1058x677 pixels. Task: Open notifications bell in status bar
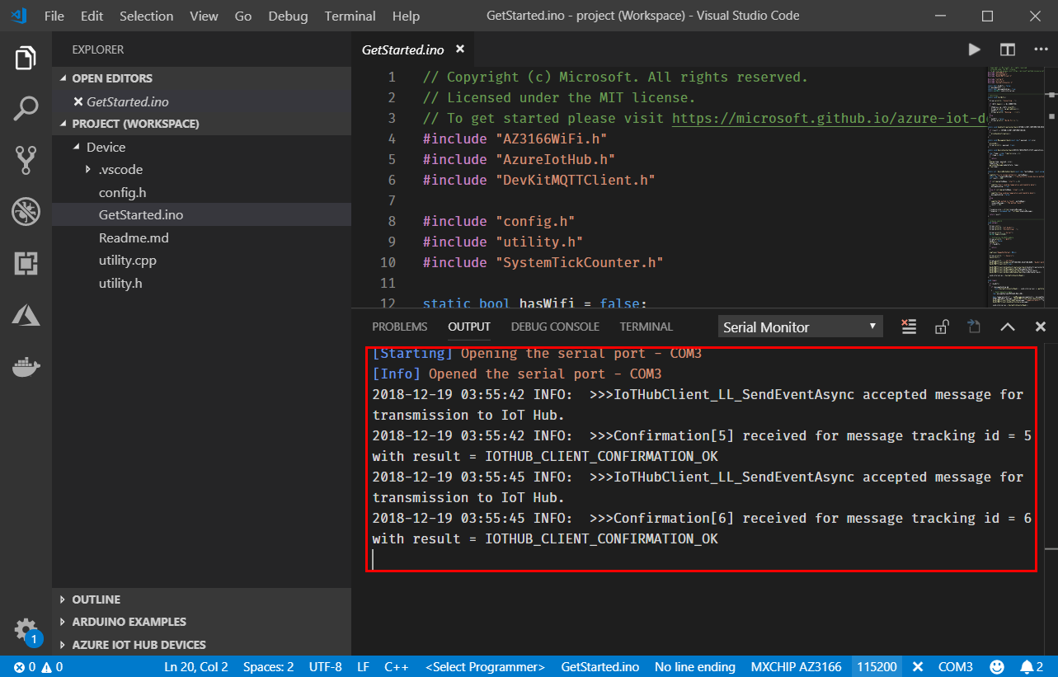(1031, 666)
